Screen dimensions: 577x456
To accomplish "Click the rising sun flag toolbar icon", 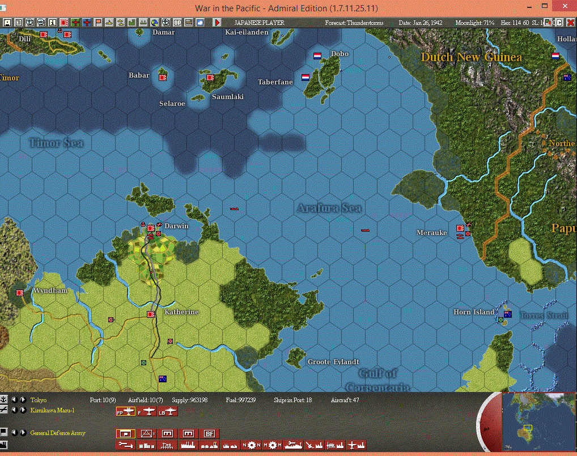I will point(63,23).
